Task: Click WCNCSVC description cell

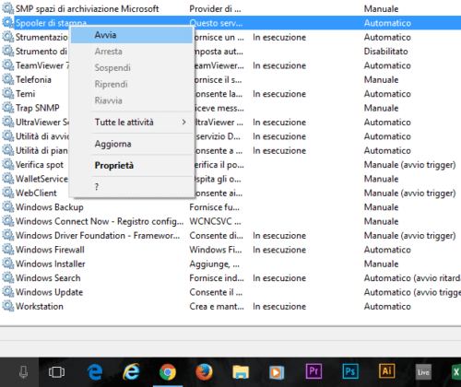Action: [215, 221]
